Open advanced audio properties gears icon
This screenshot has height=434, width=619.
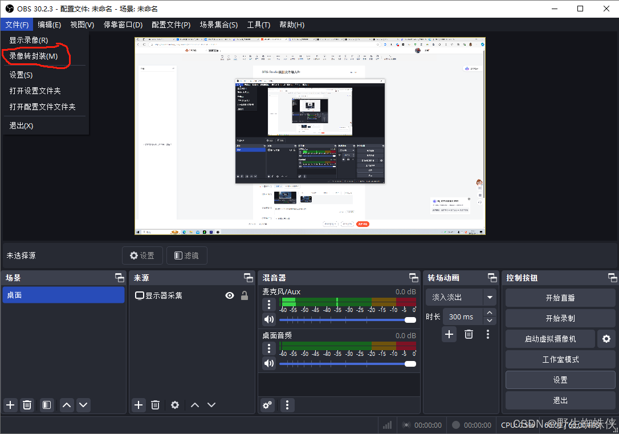click(267, 405)
